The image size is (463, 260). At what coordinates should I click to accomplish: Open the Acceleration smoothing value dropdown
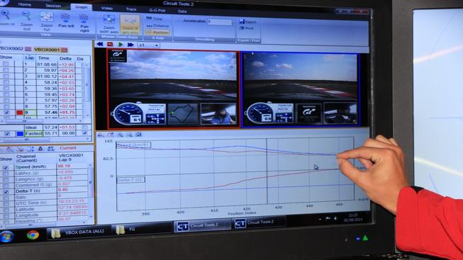pos(219,22)
